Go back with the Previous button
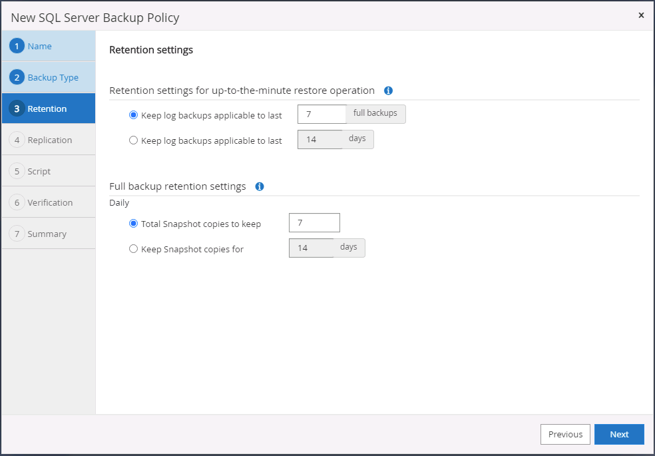This screenshot has width=655, height=456. point(565,434)
